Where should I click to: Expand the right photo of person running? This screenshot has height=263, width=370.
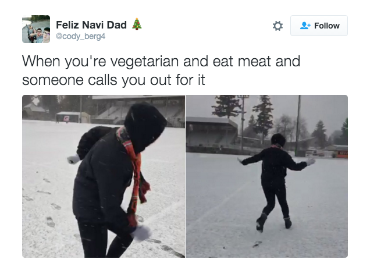pos(266,176)
